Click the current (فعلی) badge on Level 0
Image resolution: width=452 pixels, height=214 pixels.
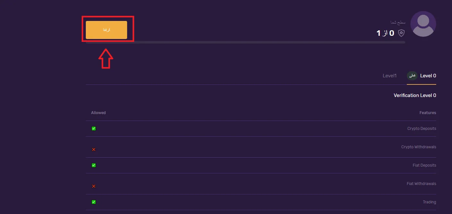click(412, 76)
